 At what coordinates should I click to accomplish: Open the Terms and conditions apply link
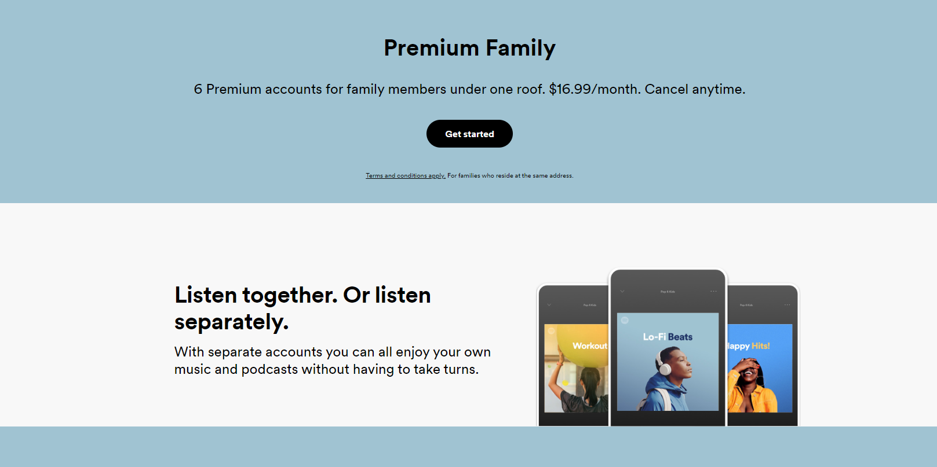coord(404,175)
